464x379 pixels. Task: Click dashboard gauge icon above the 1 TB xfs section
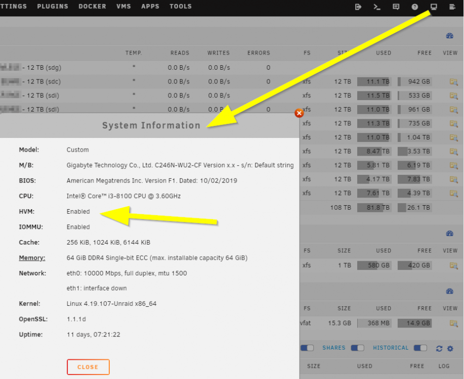[x=450, y=233]
